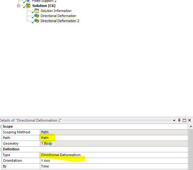Click the Orientation label
Screen dimensions: 193x170
click(12, 161)
